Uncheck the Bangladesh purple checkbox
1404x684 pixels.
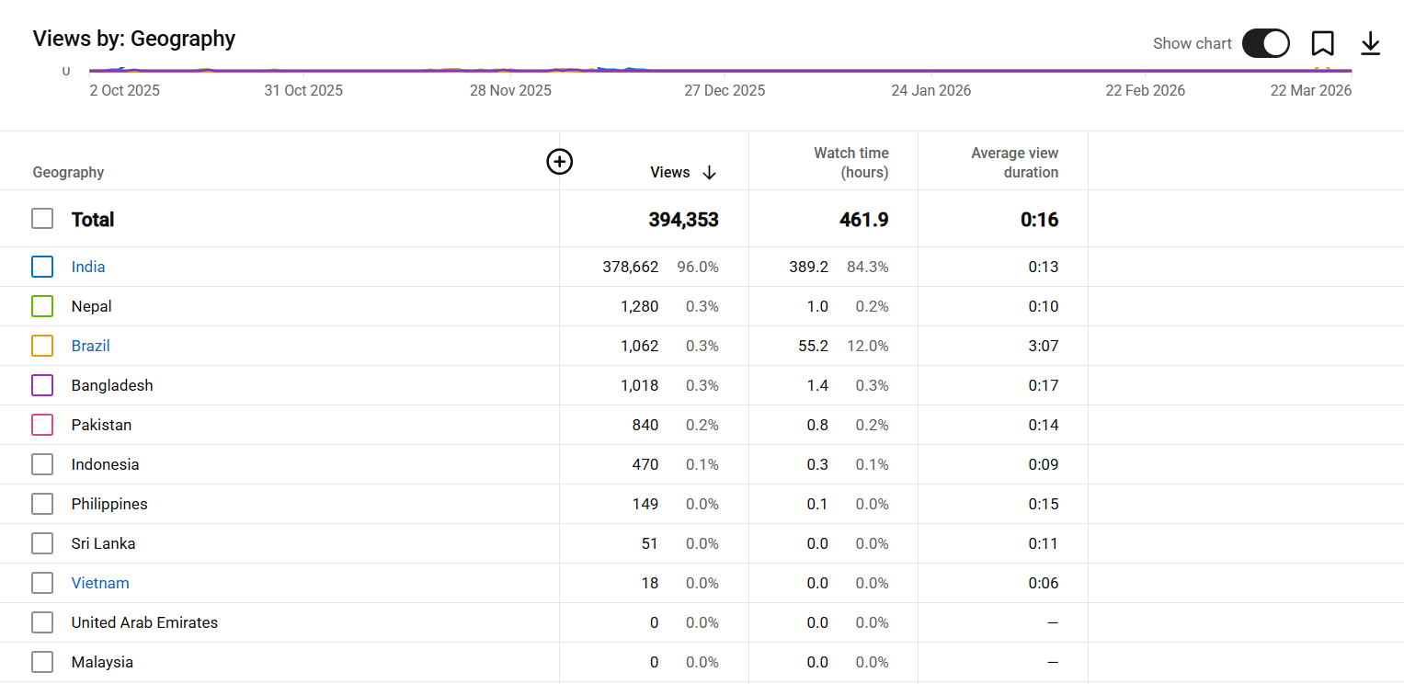click(42, 385)
